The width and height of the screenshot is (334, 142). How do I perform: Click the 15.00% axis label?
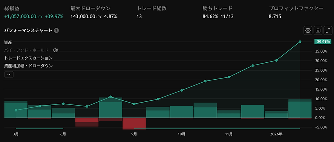(x=321, y=89)
